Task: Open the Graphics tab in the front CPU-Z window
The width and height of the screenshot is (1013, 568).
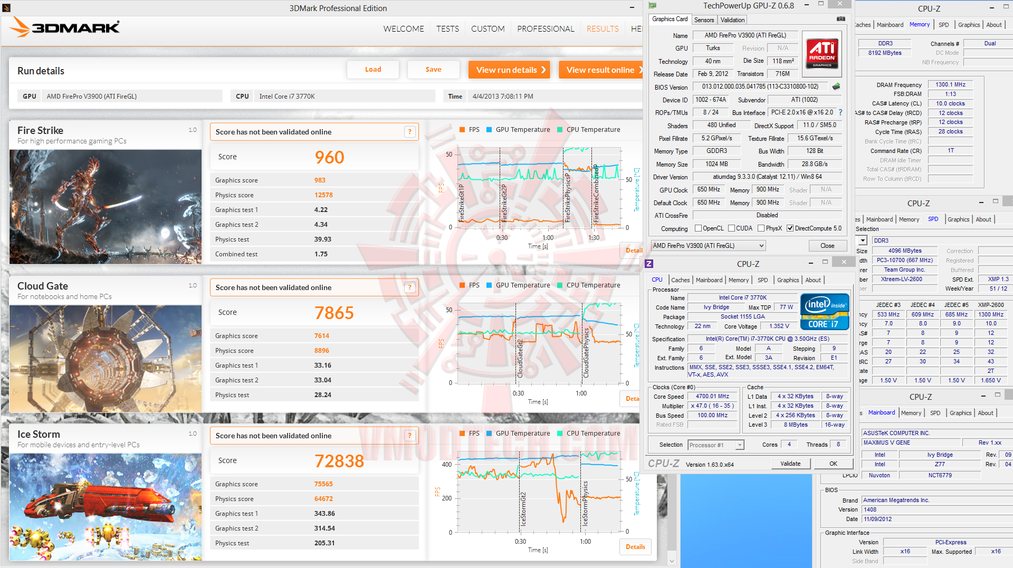Action: (788, 280)
